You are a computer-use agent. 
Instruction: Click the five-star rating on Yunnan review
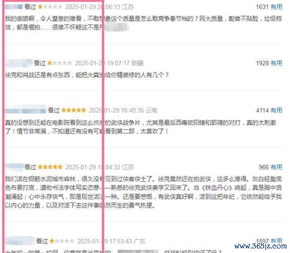pos(73,110)
